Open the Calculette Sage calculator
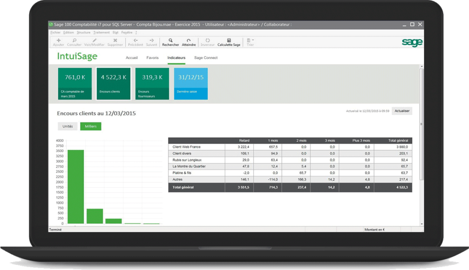The width and height of the screenshot is (469, 270). click(229, 41)
